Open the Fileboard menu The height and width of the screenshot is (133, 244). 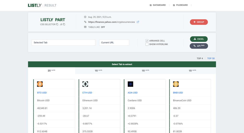(x=180, y=5)
